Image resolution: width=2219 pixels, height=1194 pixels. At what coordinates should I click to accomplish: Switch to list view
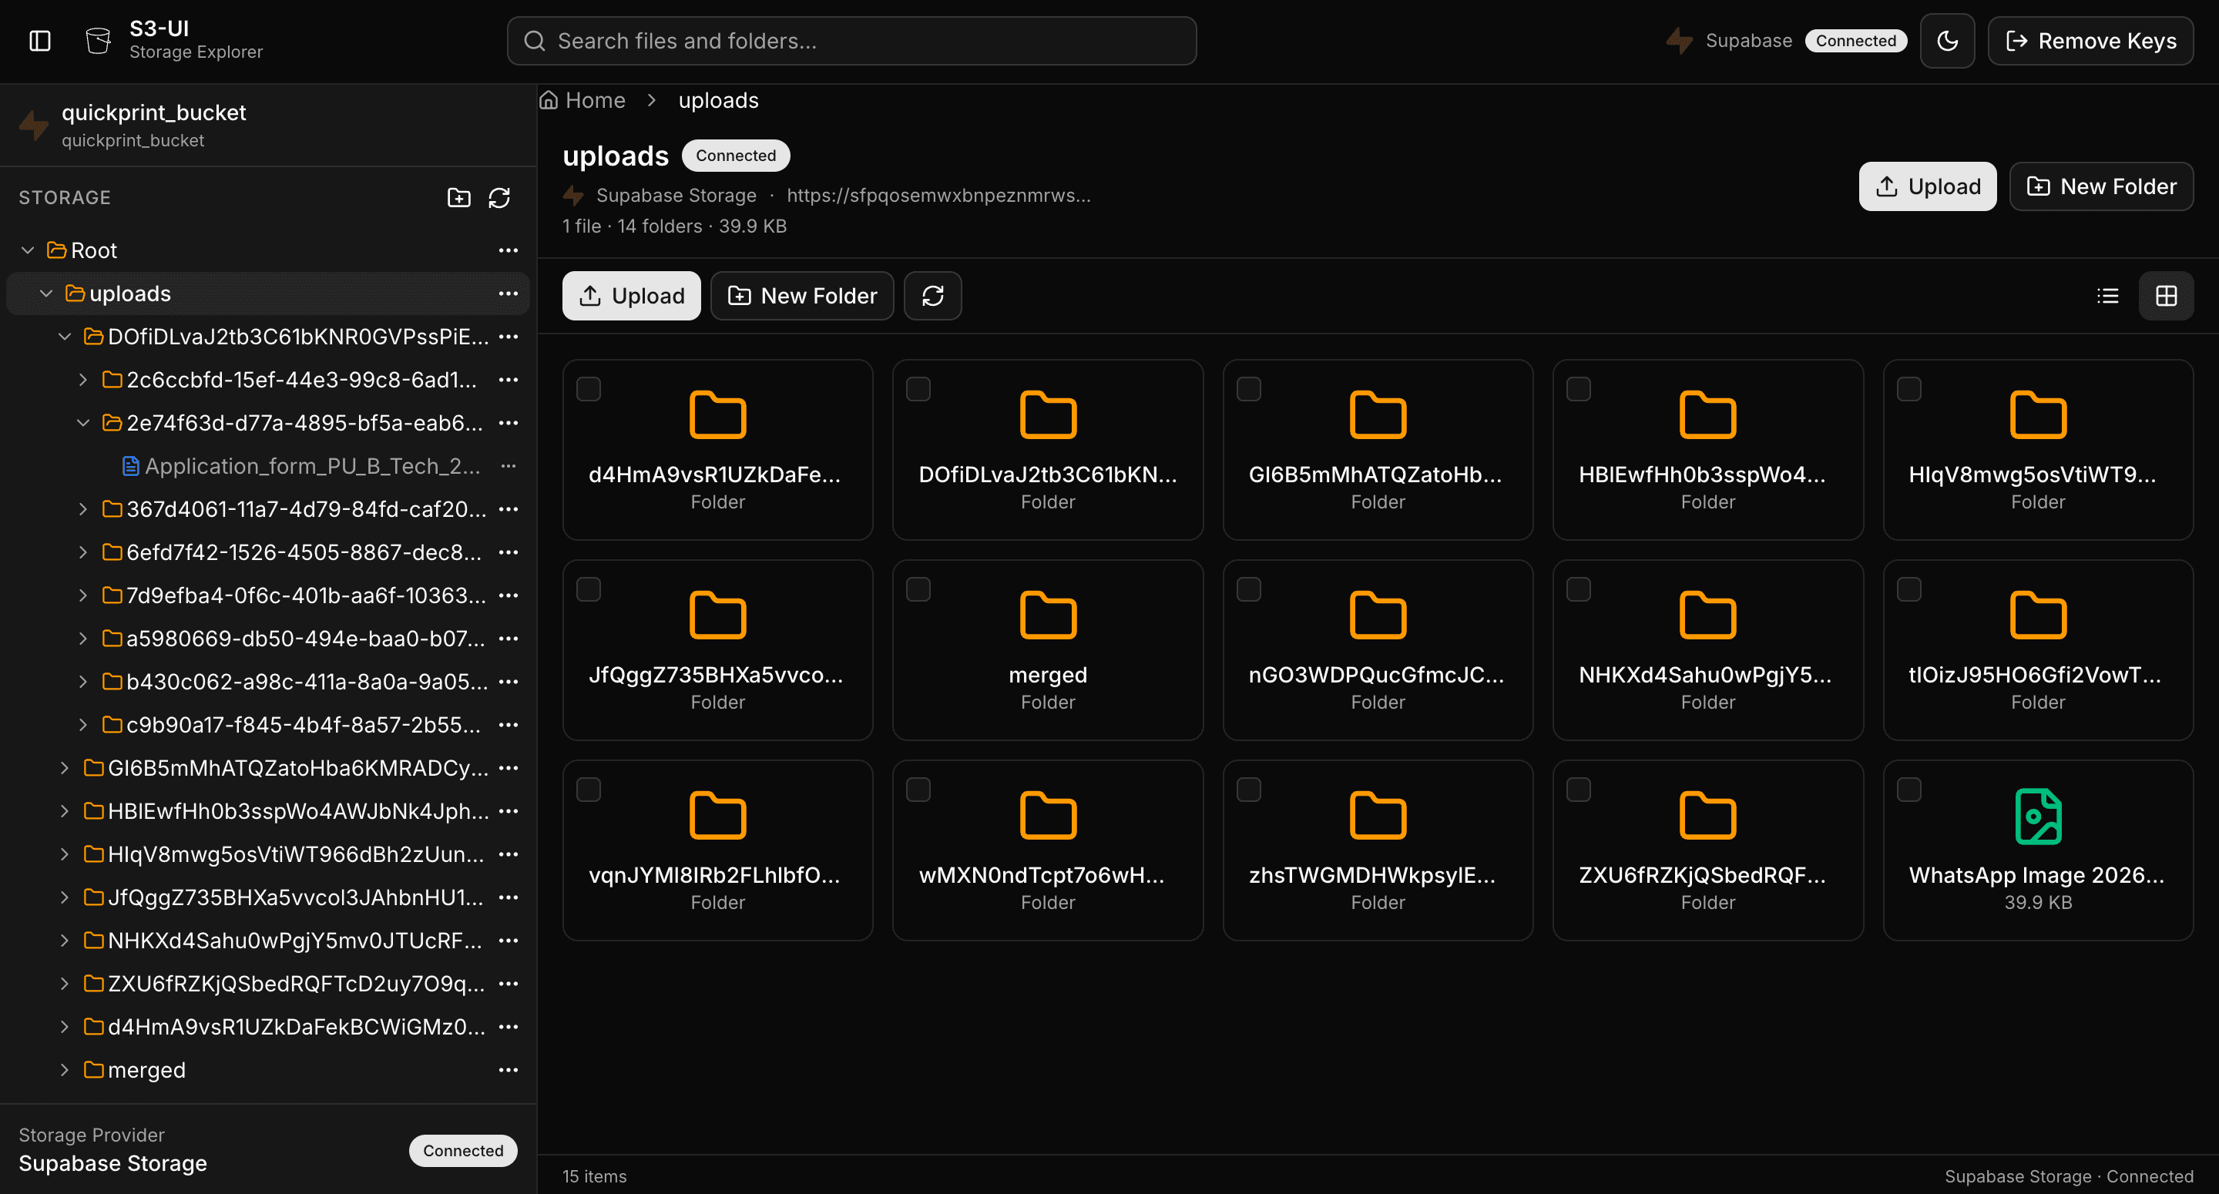(x=2107, y=296)
